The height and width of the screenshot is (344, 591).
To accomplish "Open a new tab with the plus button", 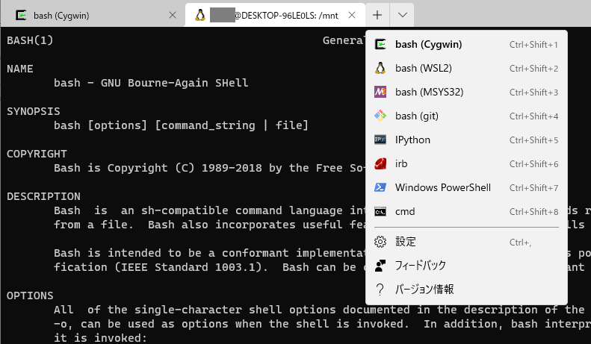I will pos(377,15).
